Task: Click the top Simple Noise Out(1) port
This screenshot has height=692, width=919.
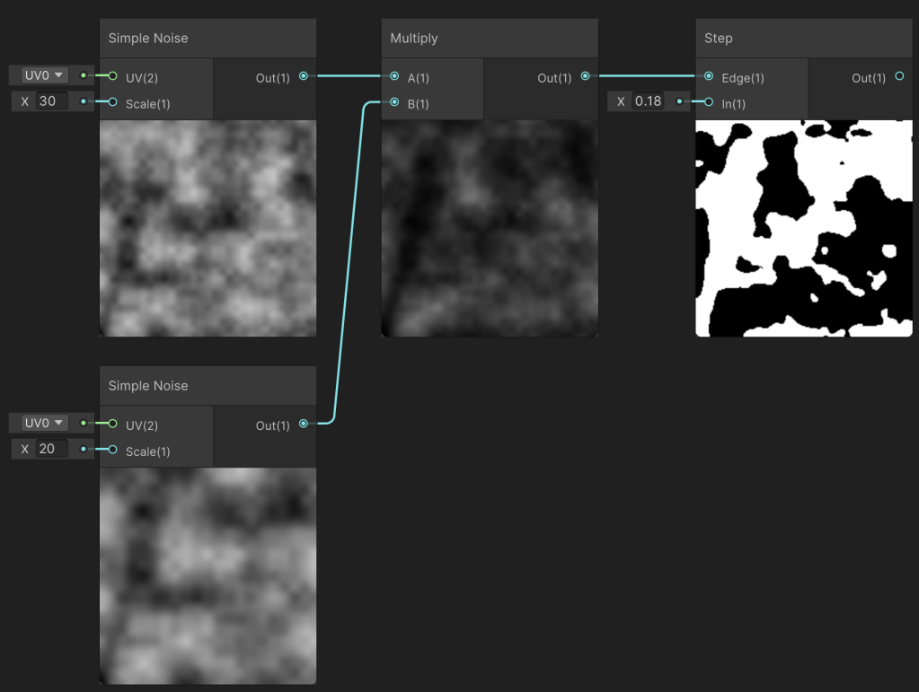Action: pyautogui.click(x=304, y=76)
